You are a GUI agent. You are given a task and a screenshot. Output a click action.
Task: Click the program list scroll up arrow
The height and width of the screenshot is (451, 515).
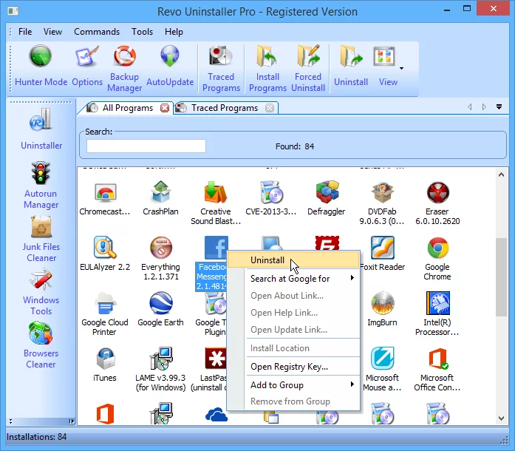point(501,175)
